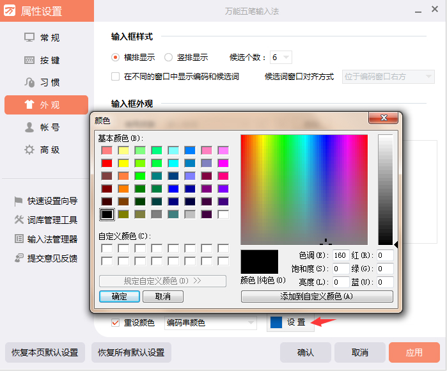Screen dimensions: 447x371
Task: Click the 绿 green value field
Action: [385, 269]
